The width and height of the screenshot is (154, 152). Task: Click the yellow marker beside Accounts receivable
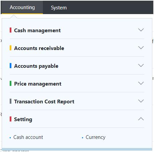10,48
